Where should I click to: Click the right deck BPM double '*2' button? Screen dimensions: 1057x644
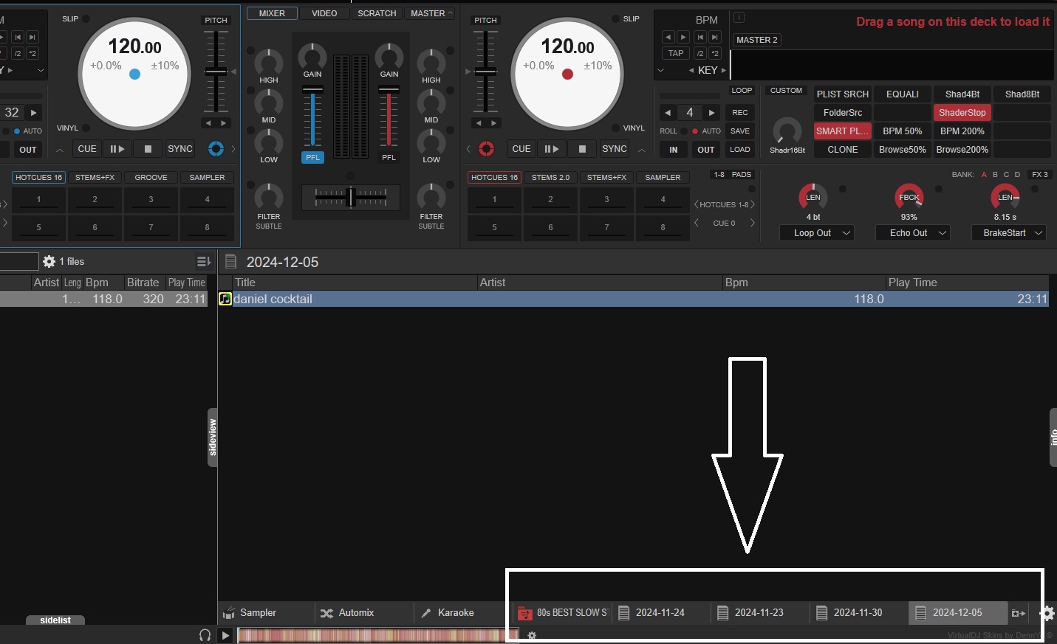[x=715, y=53]
